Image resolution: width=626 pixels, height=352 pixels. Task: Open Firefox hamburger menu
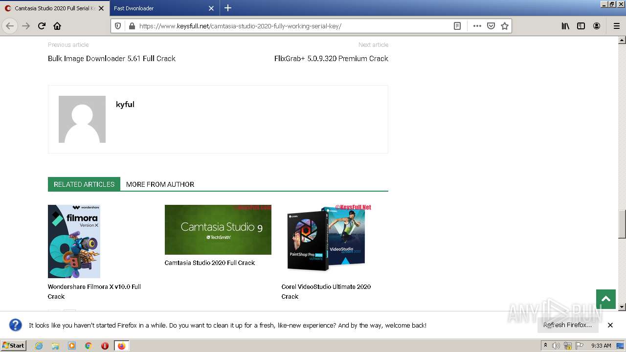[616, 26]
